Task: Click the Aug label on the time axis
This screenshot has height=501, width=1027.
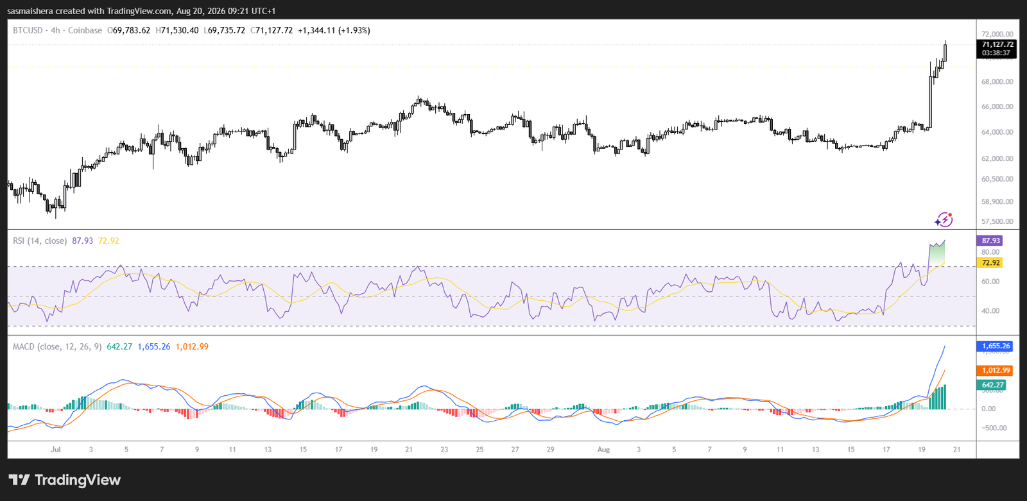Action: [603, 450]
